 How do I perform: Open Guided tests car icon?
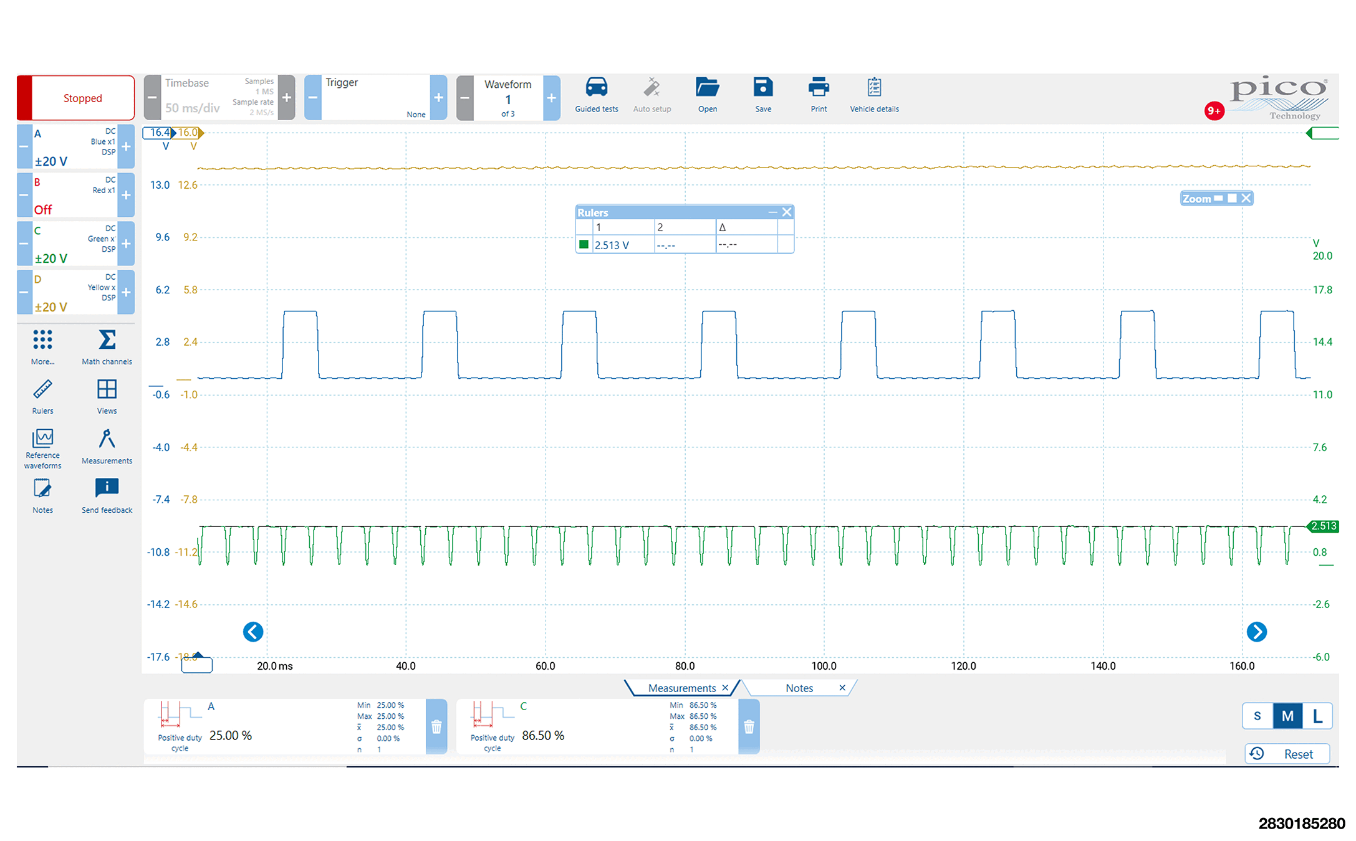(596, 88)
